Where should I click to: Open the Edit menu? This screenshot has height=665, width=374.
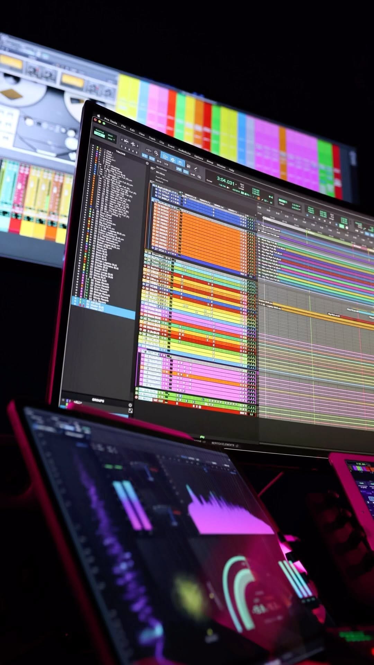pyautogui.click(x=132, y=130)
